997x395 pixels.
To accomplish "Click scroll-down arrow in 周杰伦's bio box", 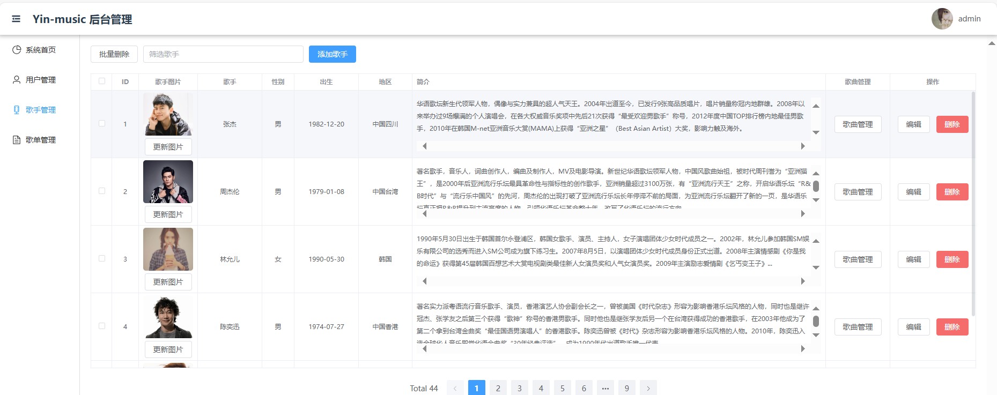I will 816,200.
